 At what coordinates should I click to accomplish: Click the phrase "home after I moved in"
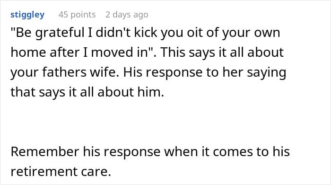79,53
